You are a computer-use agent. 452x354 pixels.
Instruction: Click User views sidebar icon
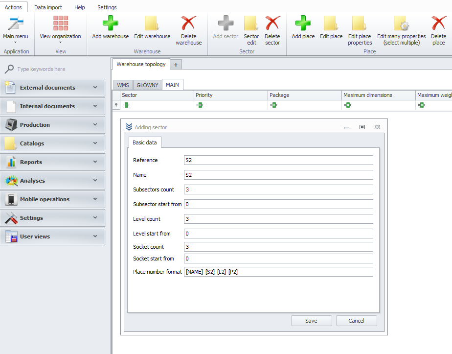click(11, 236)
